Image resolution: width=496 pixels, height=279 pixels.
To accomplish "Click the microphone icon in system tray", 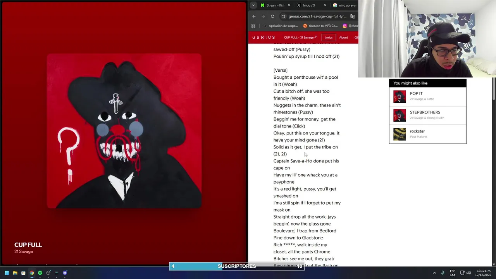I will click(443, 273).
